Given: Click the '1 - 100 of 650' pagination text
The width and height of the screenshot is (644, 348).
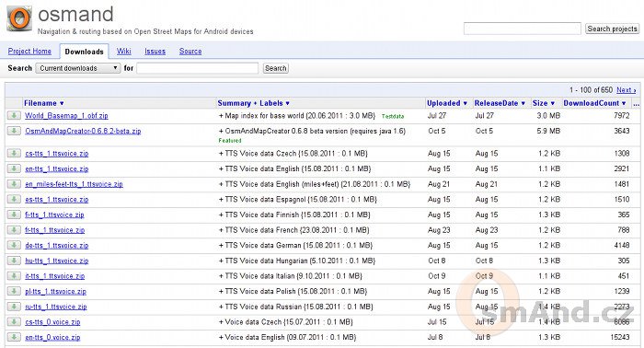Looking at the screenshot, I should click(x=591, y=90).
